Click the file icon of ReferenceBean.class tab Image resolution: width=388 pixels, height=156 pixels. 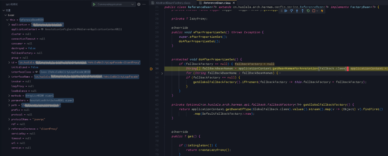pyautogui.click(x=200, y=3)
